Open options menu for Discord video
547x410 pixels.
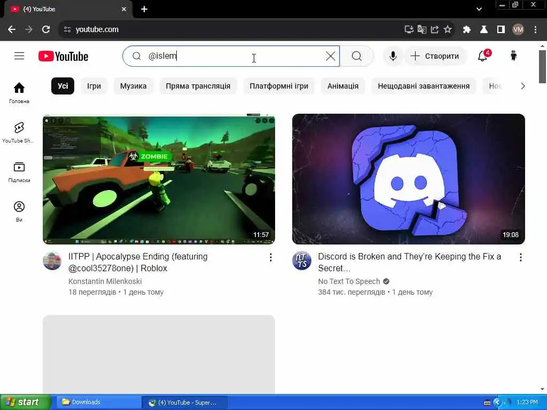click(x=520, y=258)
